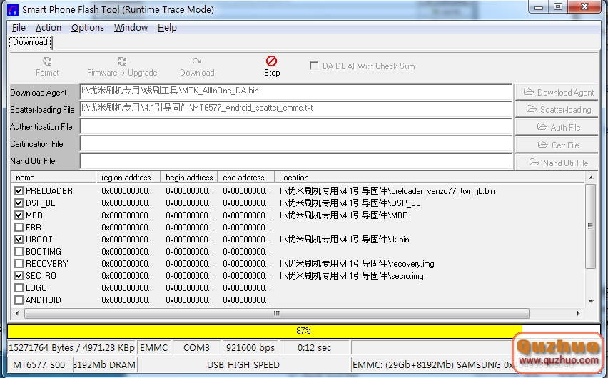This screenshot has height=378, width=608.
Task: Open the Options menu
Action: coord(88,28)
